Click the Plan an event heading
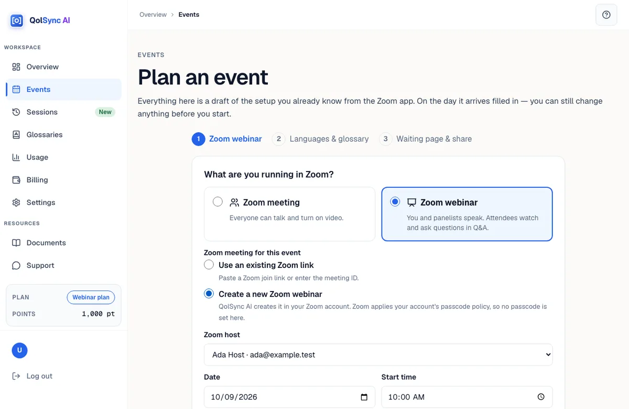Viewport: 629px width, 409px height. tap(203, 77)
